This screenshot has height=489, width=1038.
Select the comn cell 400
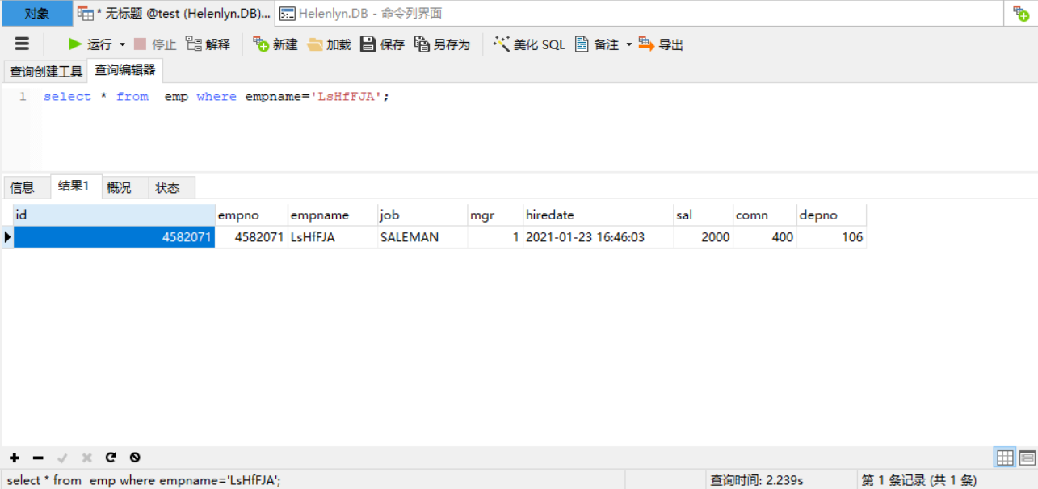[x=765, y=237]
